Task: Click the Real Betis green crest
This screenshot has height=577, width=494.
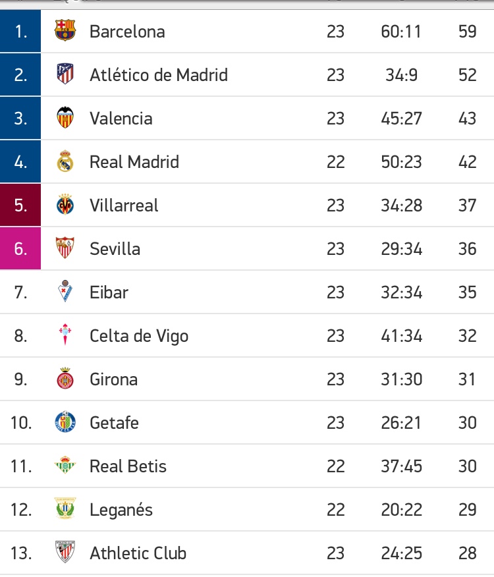Action: (x=65, y=466)
